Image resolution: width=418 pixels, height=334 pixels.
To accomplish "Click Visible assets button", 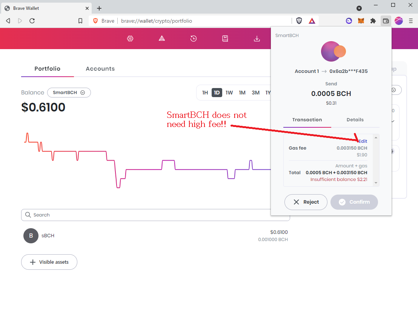I will 49,262.
